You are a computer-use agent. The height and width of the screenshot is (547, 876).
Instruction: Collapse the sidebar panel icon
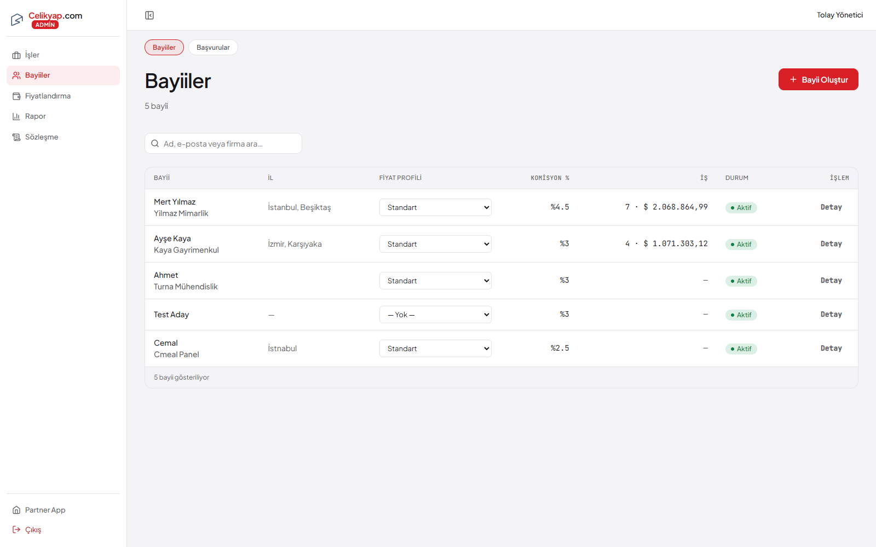point(149,15)
